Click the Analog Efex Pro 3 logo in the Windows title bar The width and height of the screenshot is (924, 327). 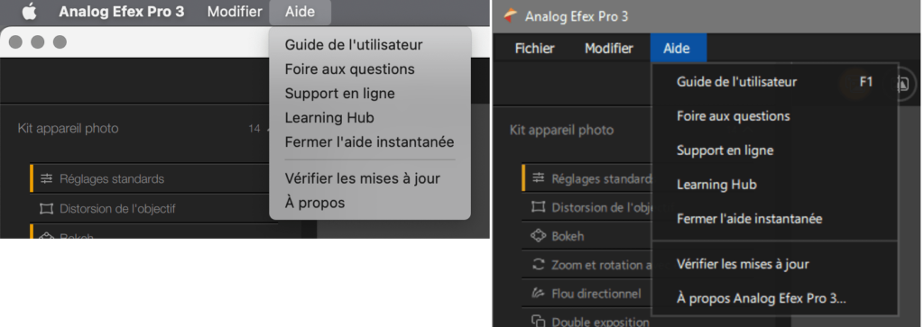click(511, 15)
